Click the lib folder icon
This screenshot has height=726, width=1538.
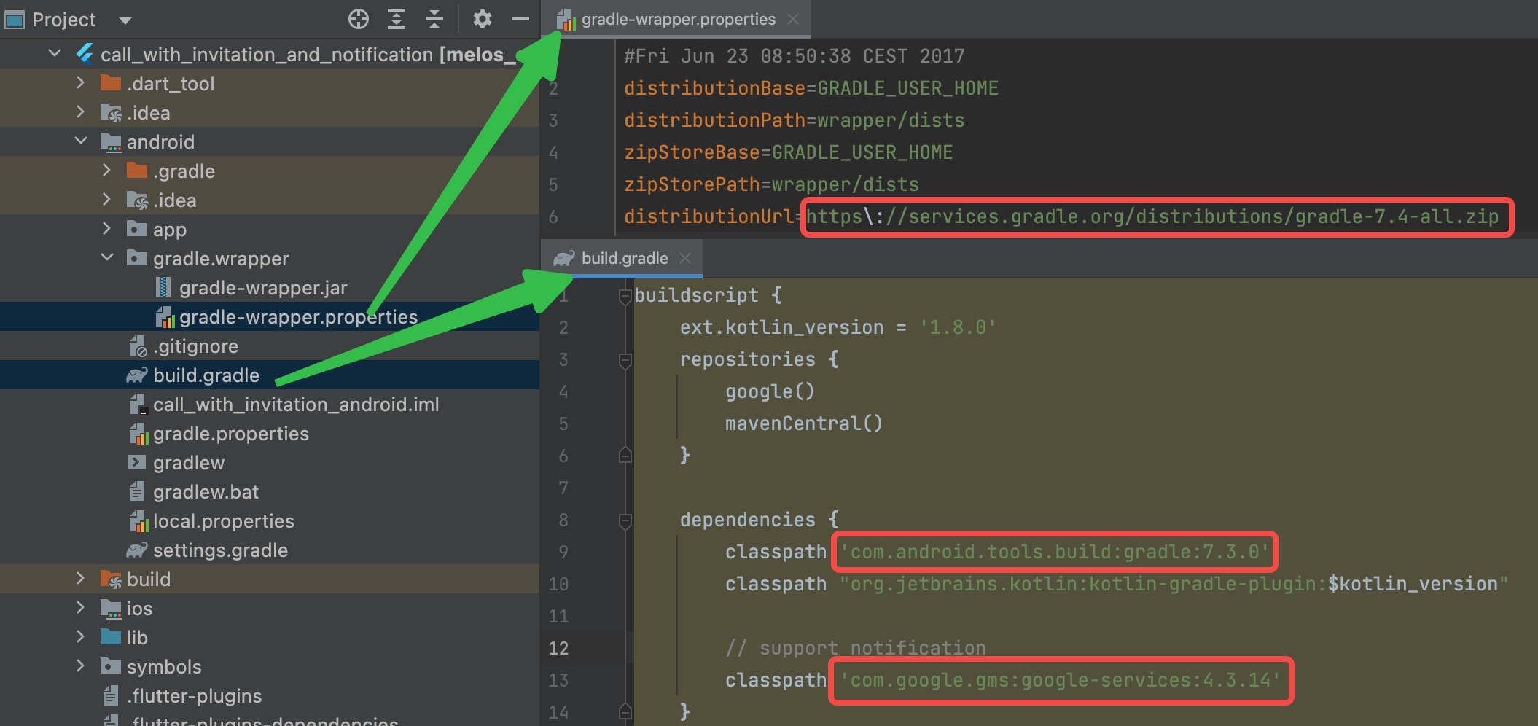pos(111,637)
